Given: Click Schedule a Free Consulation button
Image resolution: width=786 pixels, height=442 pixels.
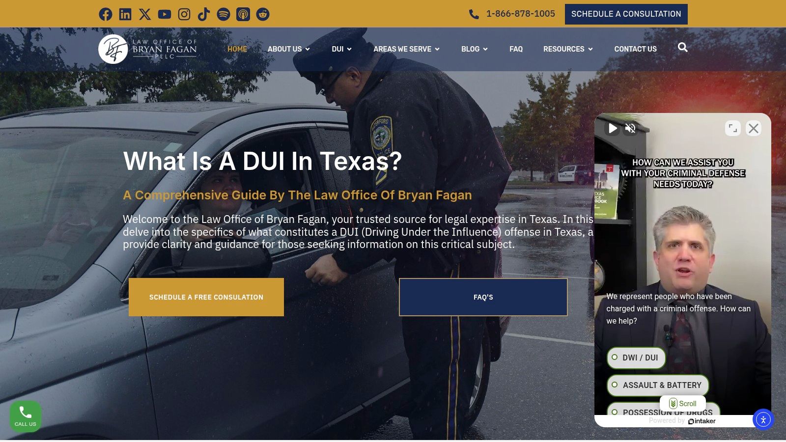Looking at the screenshot, I should 206,297.
